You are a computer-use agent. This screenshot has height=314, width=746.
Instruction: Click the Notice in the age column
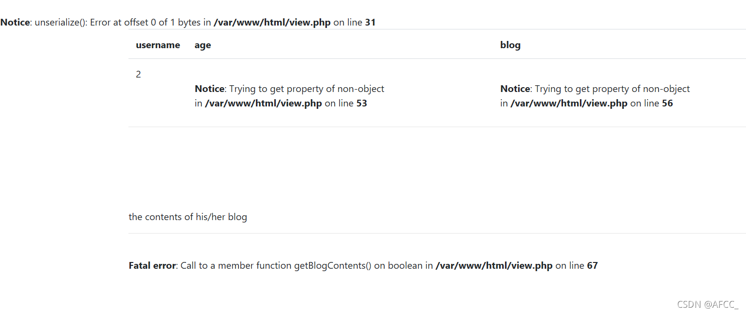210,89
